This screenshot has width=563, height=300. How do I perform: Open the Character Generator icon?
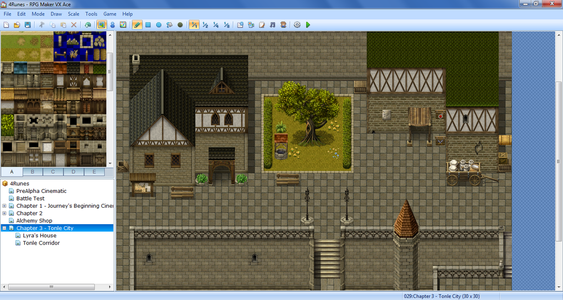click(x=283, y=25)
